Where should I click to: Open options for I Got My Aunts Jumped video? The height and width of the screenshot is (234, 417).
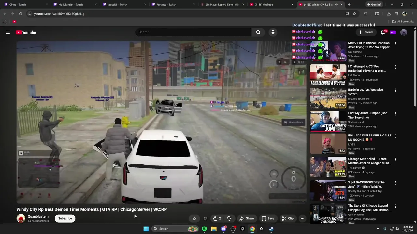pyautogui.click(x=395, y=114)
